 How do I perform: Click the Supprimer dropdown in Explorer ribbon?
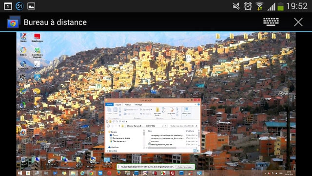click(x=146, y=110)
